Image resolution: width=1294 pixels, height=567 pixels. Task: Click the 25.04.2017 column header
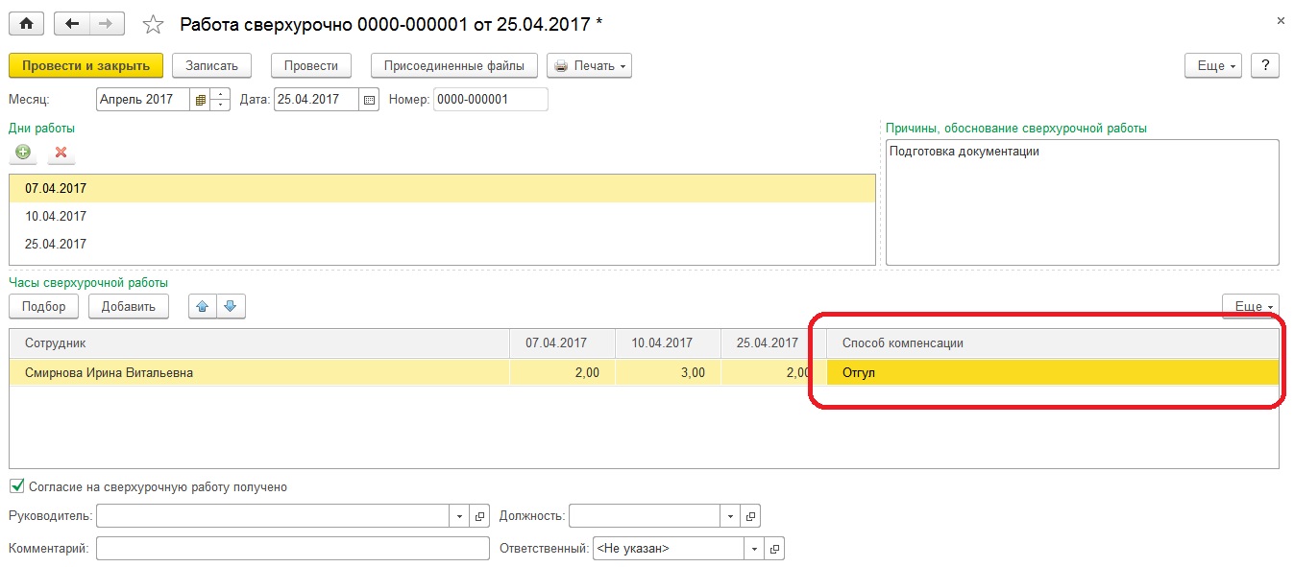(773, 343)
